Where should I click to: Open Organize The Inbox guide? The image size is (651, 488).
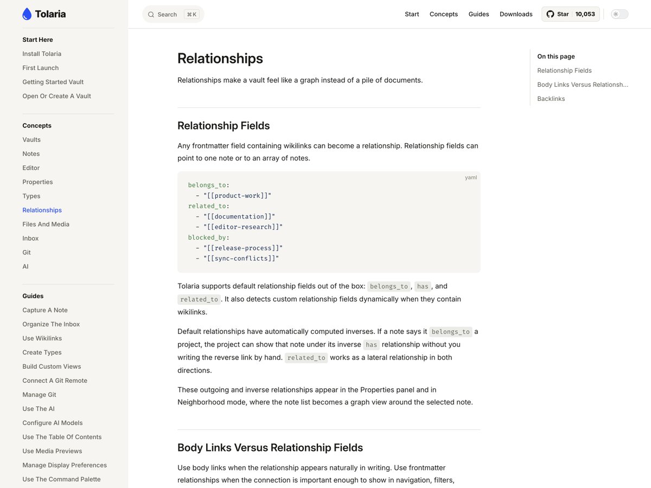51,324
